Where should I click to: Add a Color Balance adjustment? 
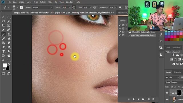click(x=175, y=59)
